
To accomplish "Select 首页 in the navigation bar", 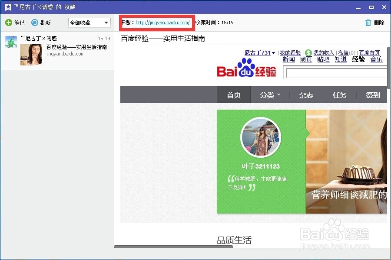I will (x=234, y=94).
